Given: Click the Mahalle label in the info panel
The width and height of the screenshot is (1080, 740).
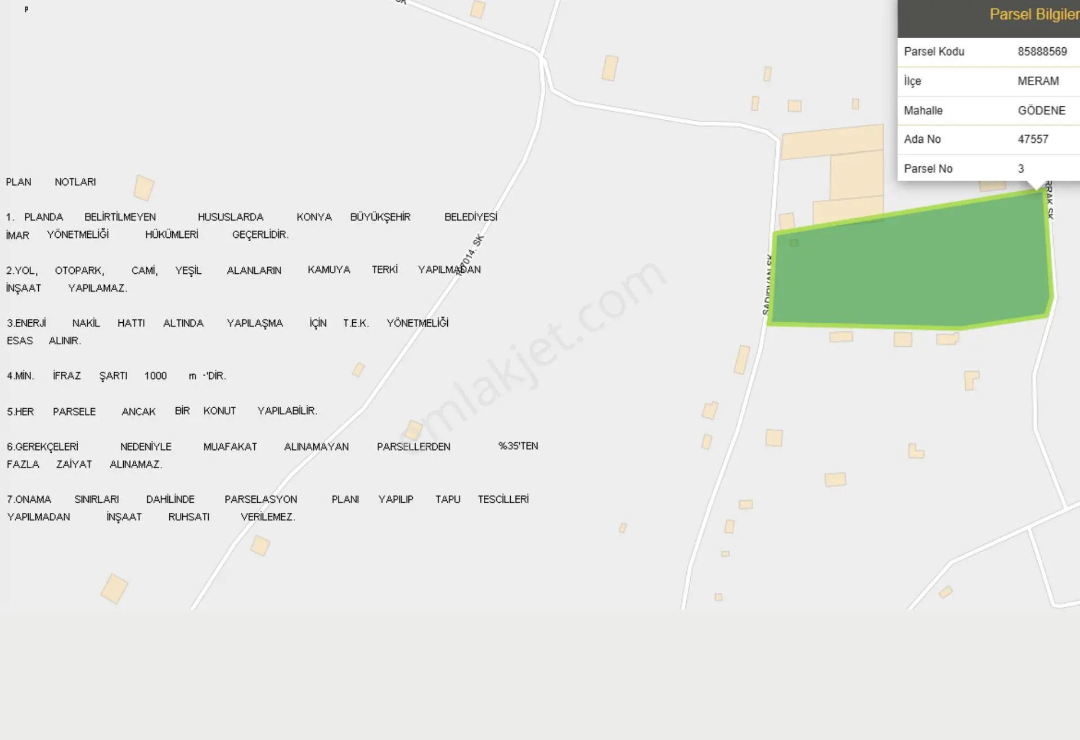Looking at the screenshot, I should 923,110.
